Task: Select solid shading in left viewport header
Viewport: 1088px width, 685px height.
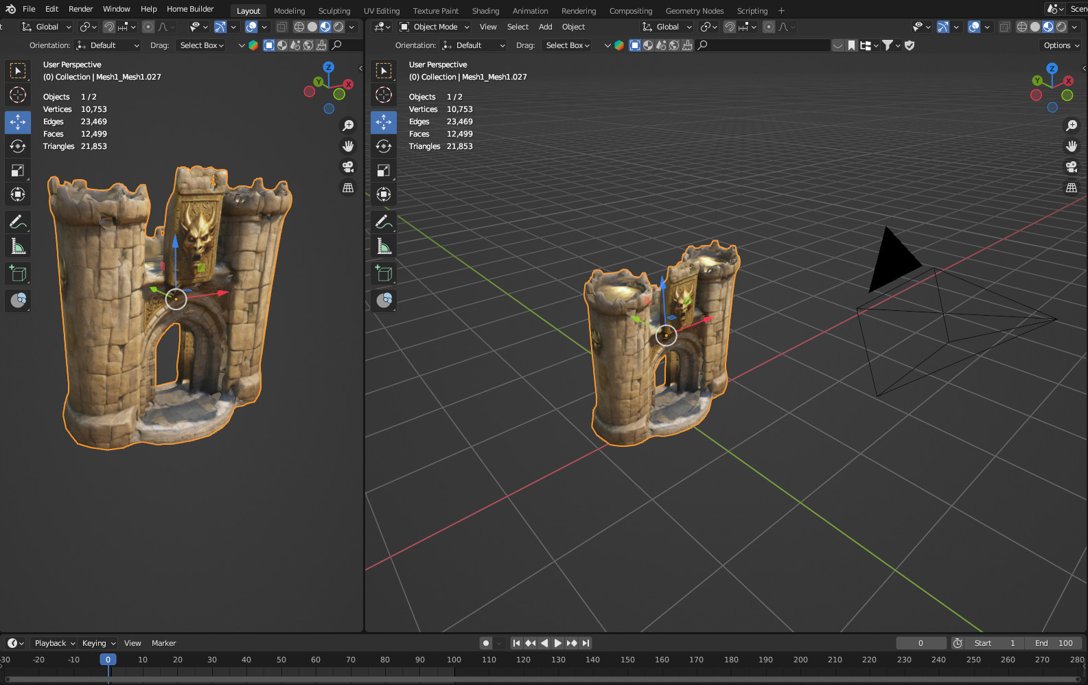Action: point(312,27)
